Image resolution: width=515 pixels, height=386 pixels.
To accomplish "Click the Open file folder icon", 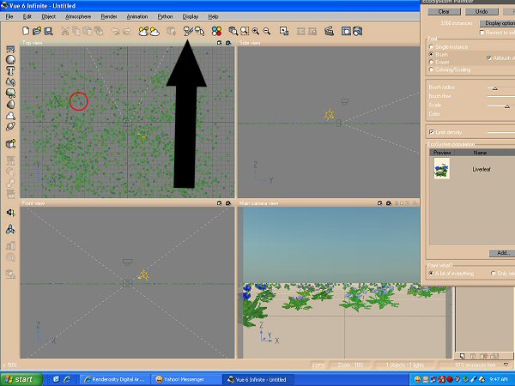I will coord(37,31).
